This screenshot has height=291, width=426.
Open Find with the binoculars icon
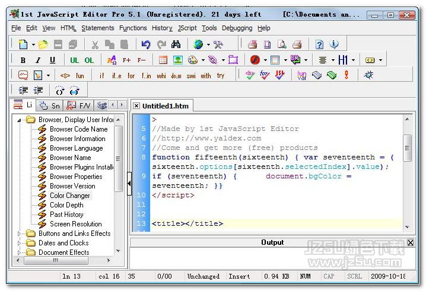click(x=176, y=44)
